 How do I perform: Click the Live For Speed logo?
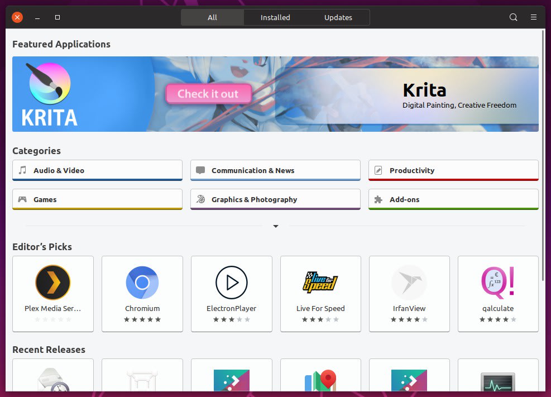[x=320, y=283]
